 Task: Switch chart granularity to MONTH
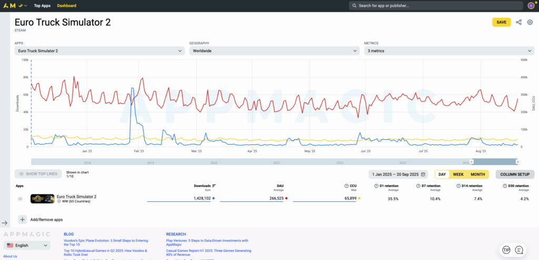477,174
